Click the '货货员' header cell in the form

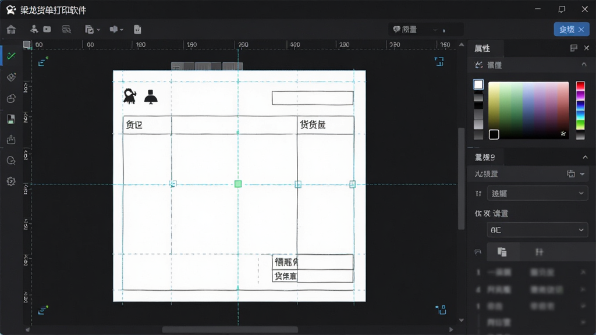(325, 125)
